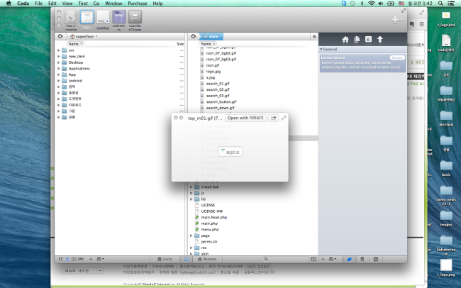Select main.php file in remote list
Viewport: 461px width, 288px height.
tap(209, 223)
